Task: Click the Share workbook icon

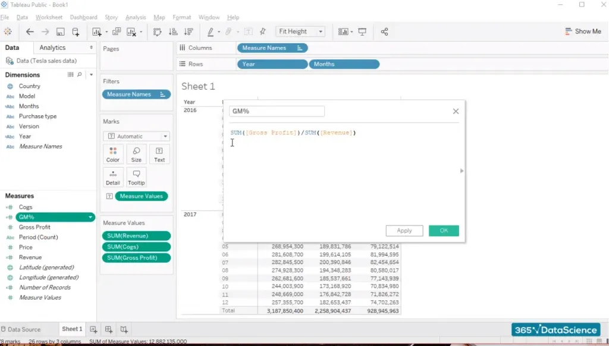Action: click(x=384, y=32)
